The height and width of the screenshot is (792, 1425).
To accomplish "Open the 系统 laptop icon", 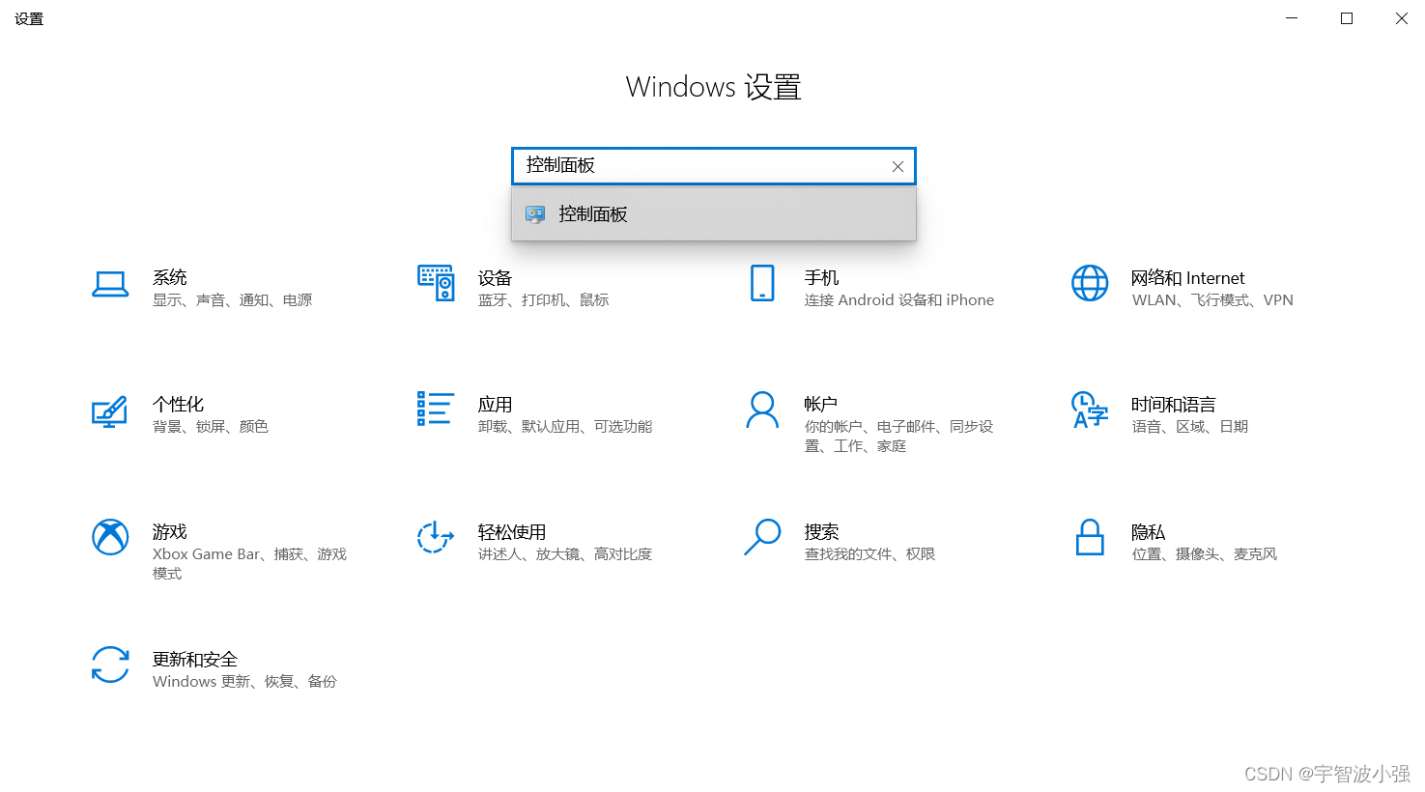I will pyautogui.click(x=110, y=284).
